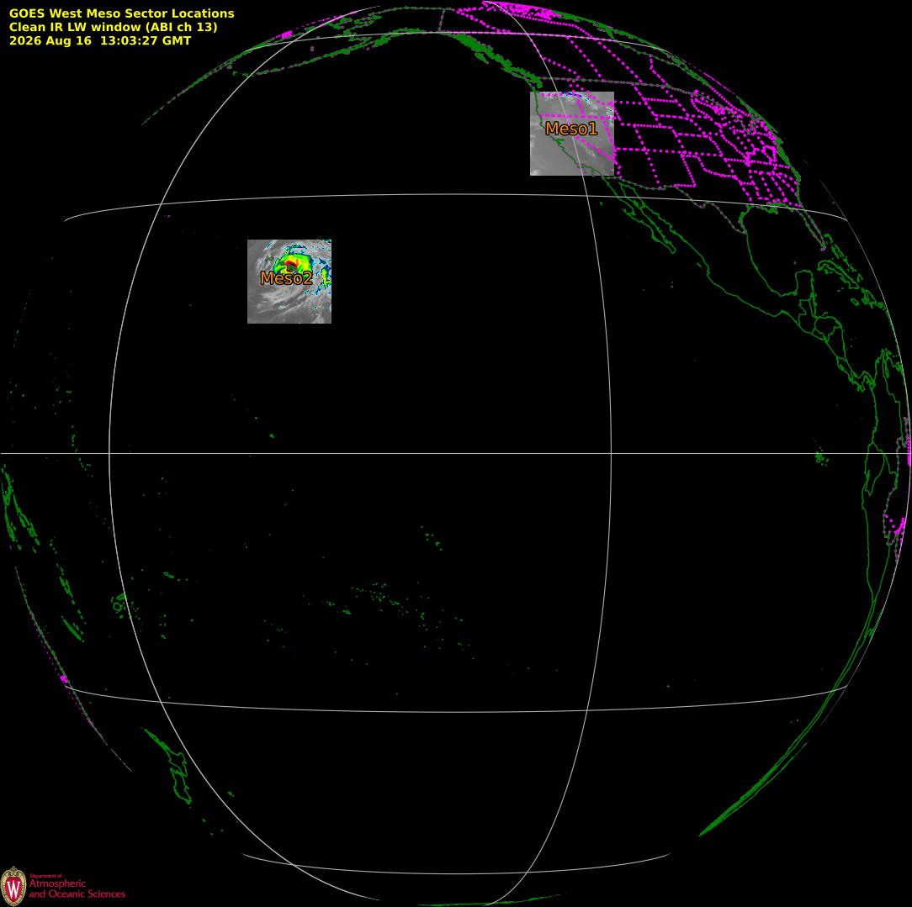The height and width of the screenshot is (907, 912).
Task: Click the Meso2 orange label text
Action: [x=286, y=277]
